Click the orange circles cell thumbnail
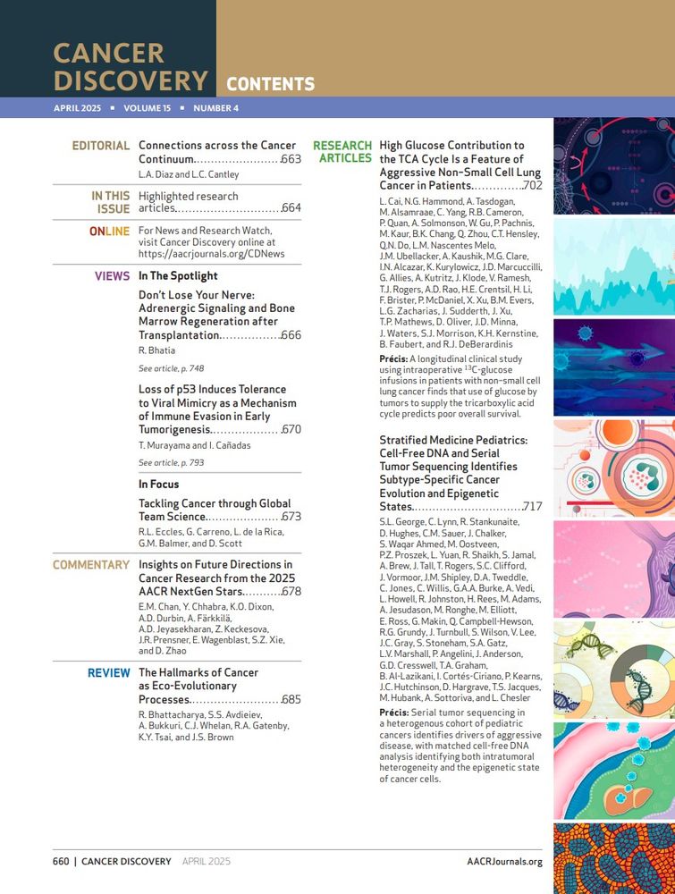675x894 pixels. (x=614, y=468)
